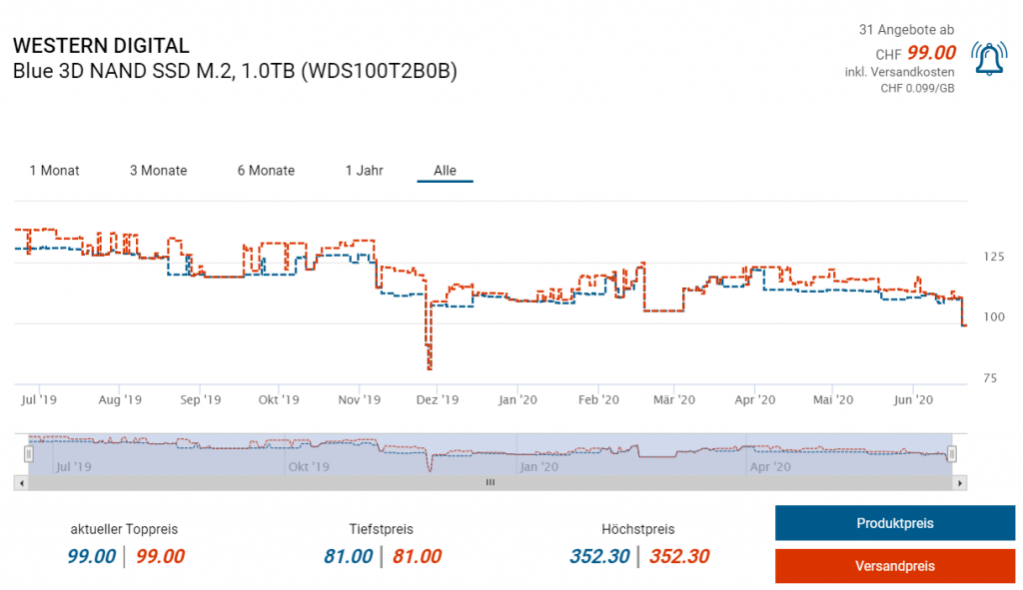Viewport: 1023px width, 590px height.
Task: Toggle the Produktpreis series button
Action: coord(895,523)
